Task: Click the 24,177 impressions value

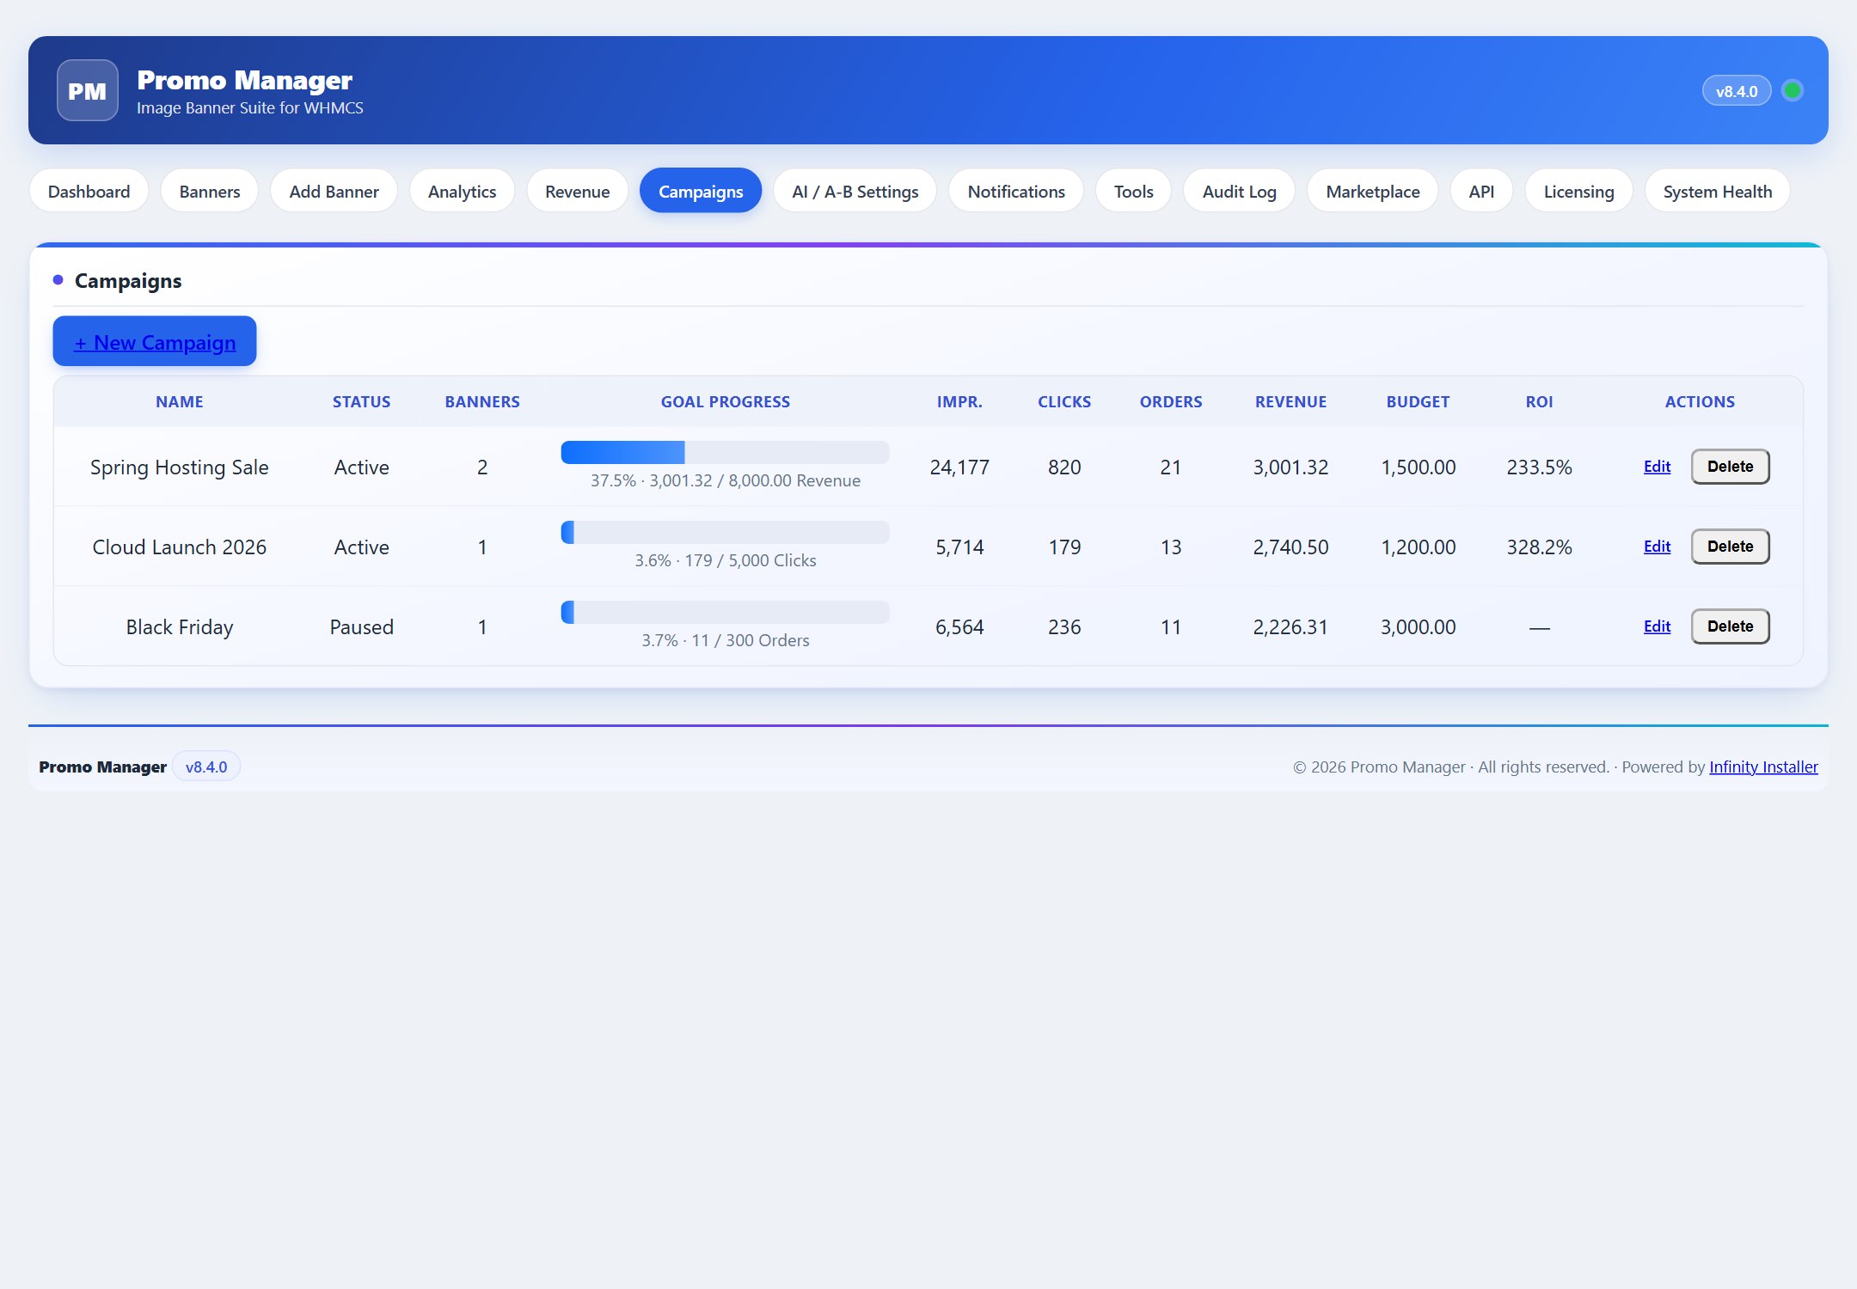Action: click(959, 467)
